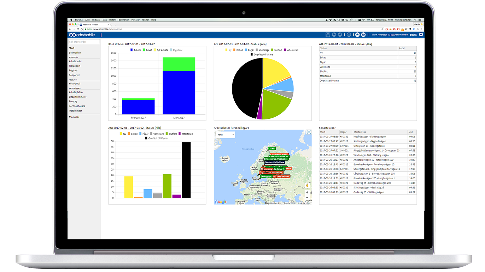Image resolution: width=485 pixels, height=272 pixels.
Task: Click the Regnr column header
Action: [346, 132]
